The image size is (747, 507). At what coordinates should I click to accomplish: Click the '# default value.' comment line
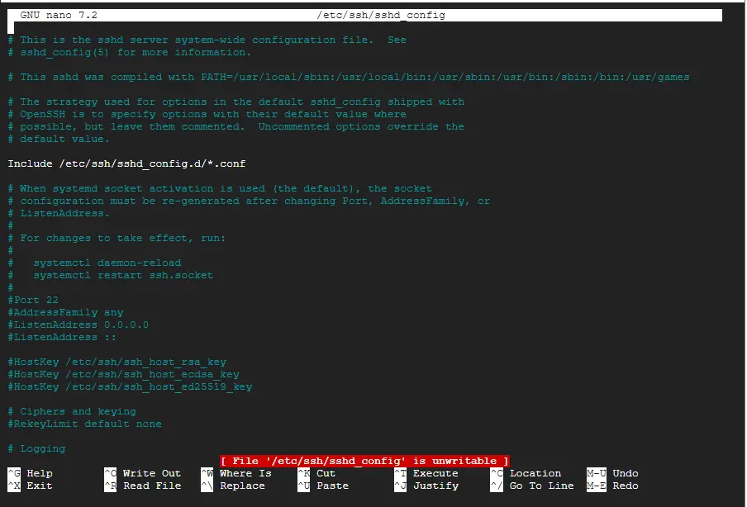[59, 139]
